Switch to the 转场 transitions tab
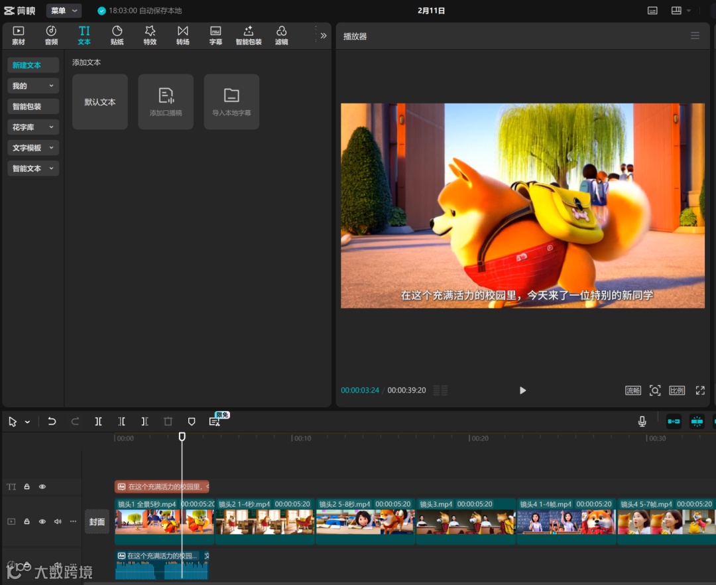The width and height of the screenshot is (716, 585). click(x=183, y=35)
